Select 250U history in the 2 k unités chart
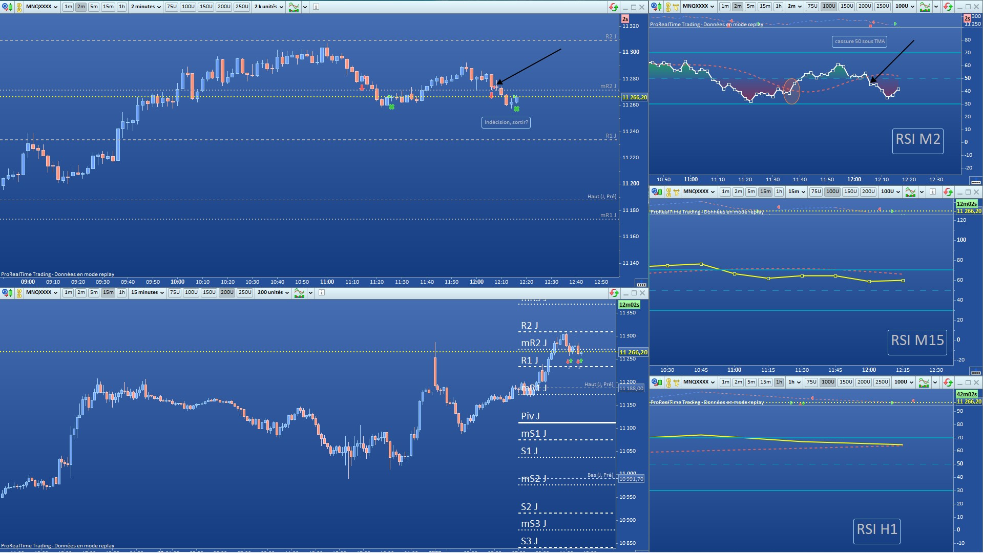 (x=242, y=7)
